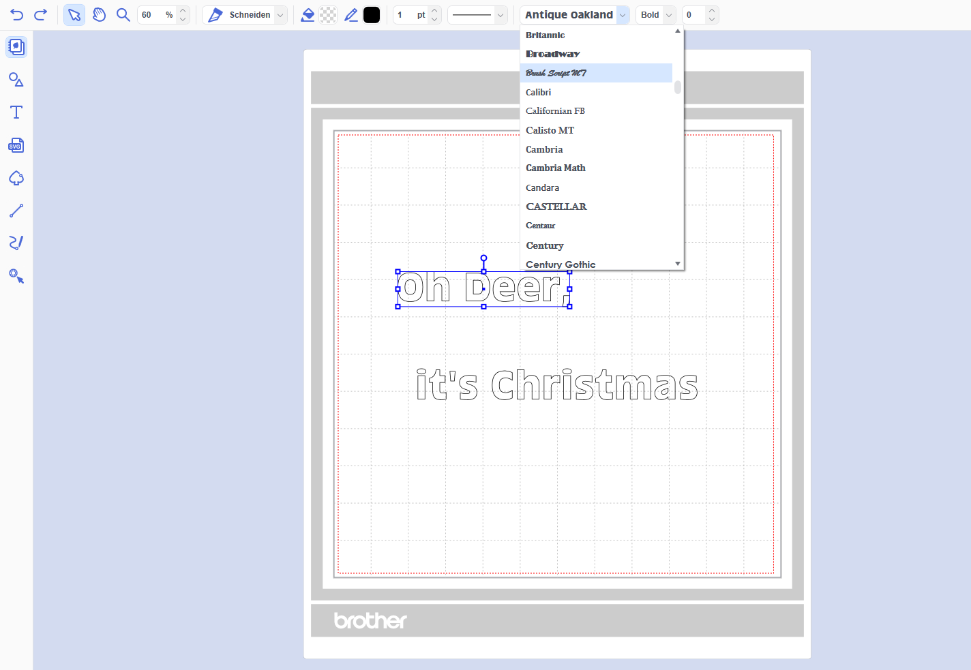Click the black stroke color swatch
Screen dimensions: 971x670
click(x=372, y=15)
